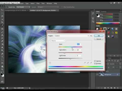Image resolution: width=122 pixels, height=91 pixels.
Task: Click the lock icon on Background layer
Action: pos(117,75)
